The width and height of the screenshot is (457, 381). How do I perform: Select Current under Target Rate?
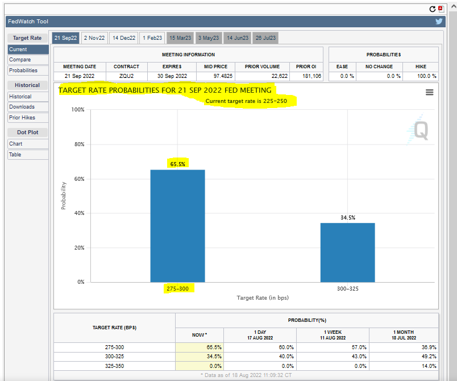click(x=28, y=49)
